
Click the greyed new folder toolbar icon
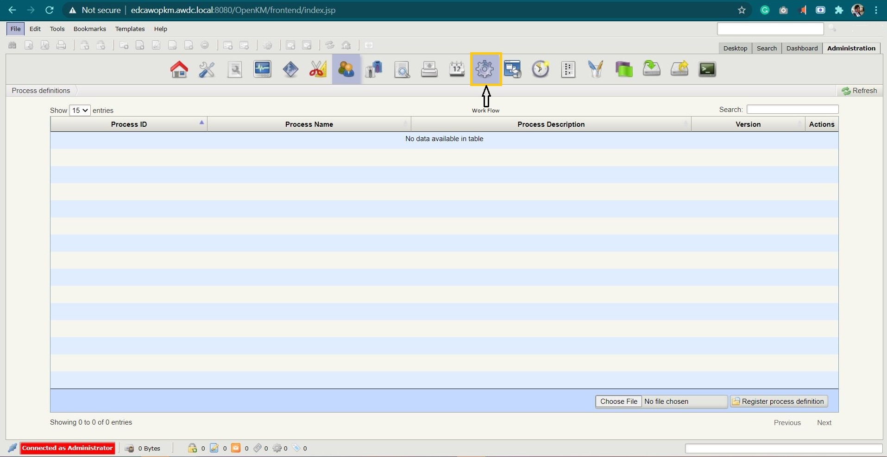pyautogui.click(x=124, y=45)
